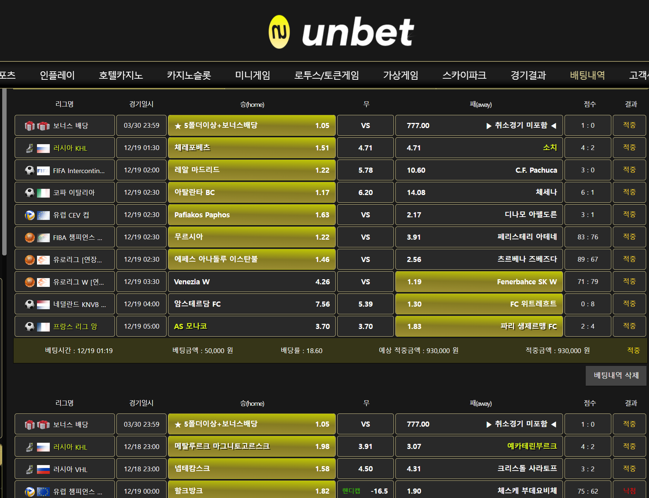Click the France flag beside 프랑스 리그 앙
The image size is (649, 498).
(x=43, y=327)
